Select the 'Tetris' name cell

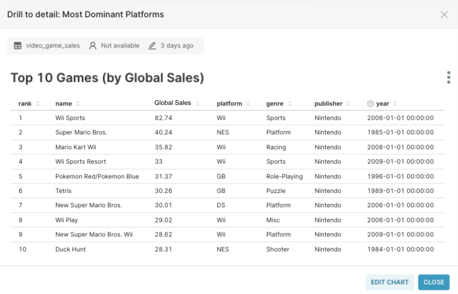[63, 191]
